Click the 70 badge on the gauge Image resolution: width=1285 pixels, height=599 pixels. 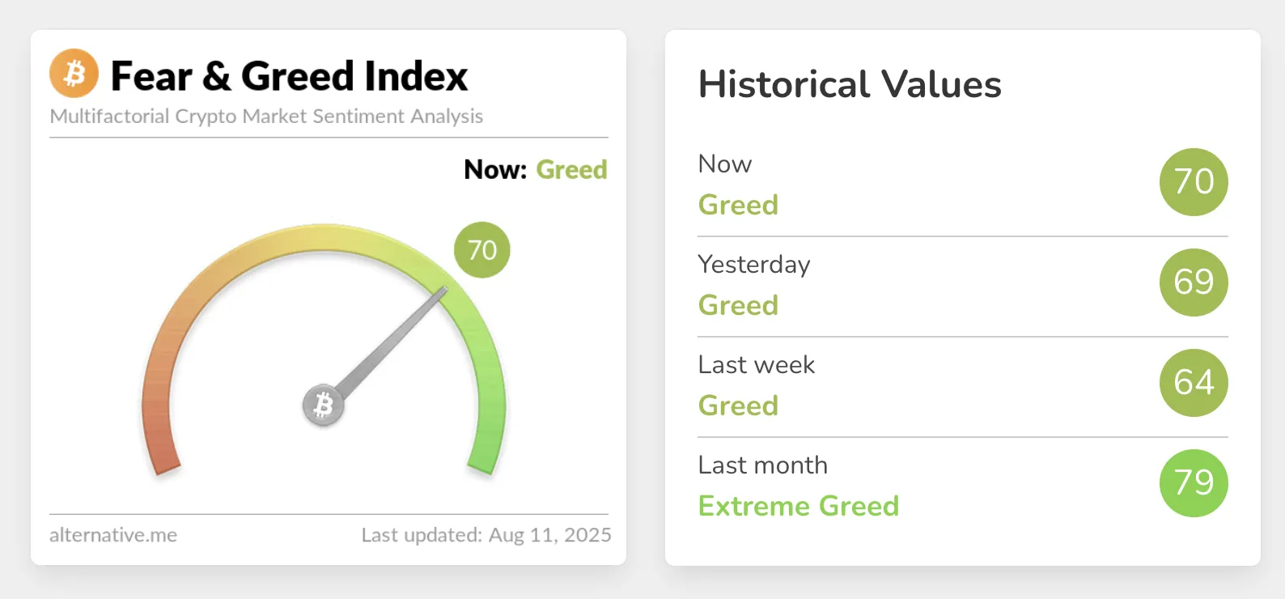pos(482,250)
